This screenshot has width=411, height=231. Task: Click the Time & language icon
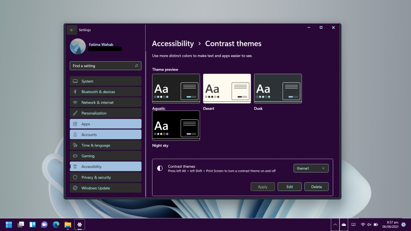75,145
